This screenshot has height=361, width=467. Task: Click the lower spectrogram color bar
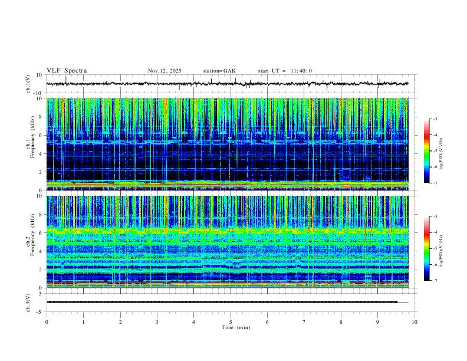pyautogui.click(x=427, y=248)
